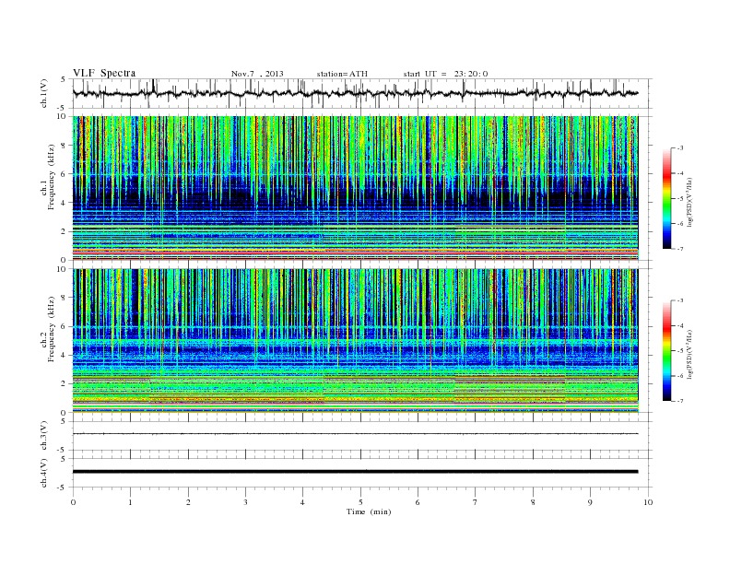The width and height of the screenshot is (730, 564).
Task: Click the "4" kHz tick of ch.2 spectrogram
Action: [x=65, y=355]
